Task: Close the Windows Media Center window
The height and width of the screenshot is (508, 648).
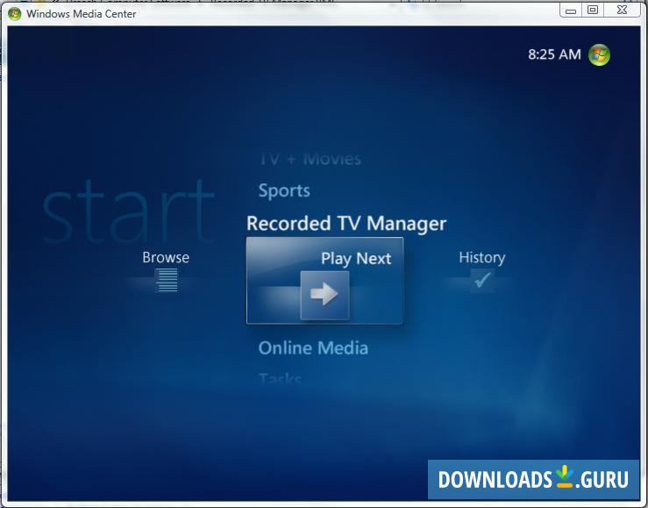Action: click(622, 11)
